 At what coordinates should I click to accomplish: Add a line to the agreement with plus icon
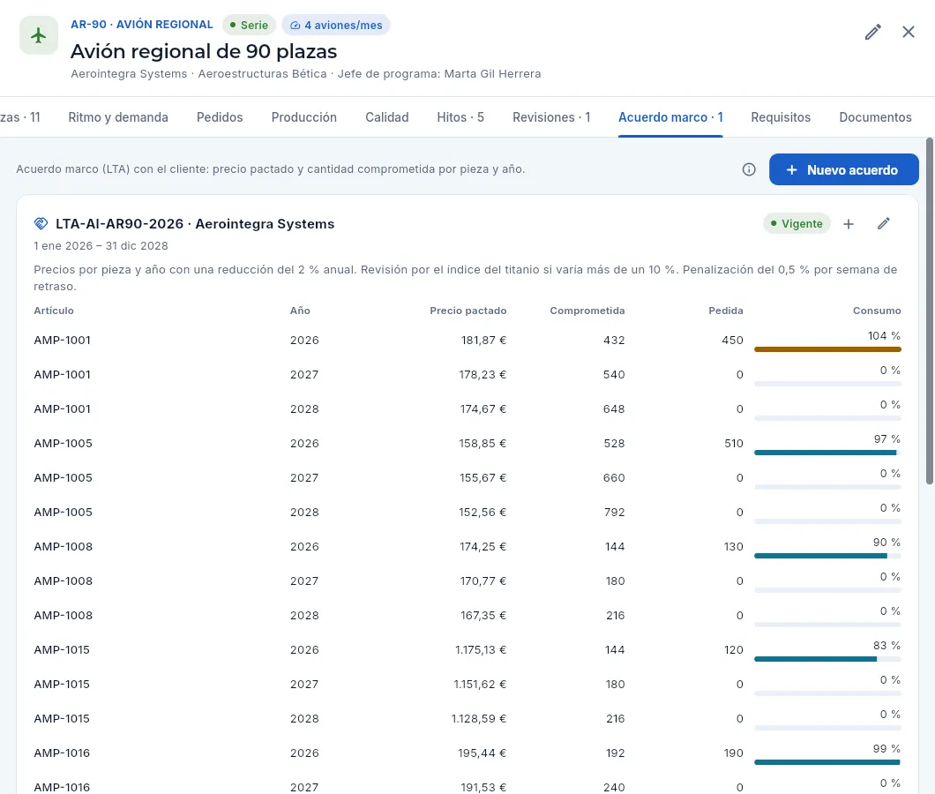(x=849, y=224)
